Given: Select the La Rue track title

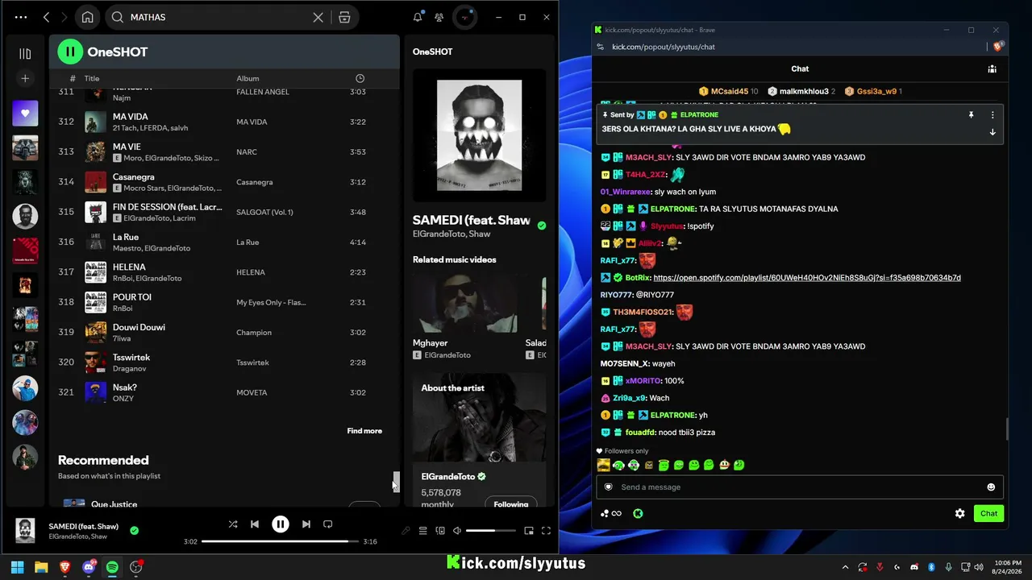Looking at the screenshot, I should click(126, 237).
